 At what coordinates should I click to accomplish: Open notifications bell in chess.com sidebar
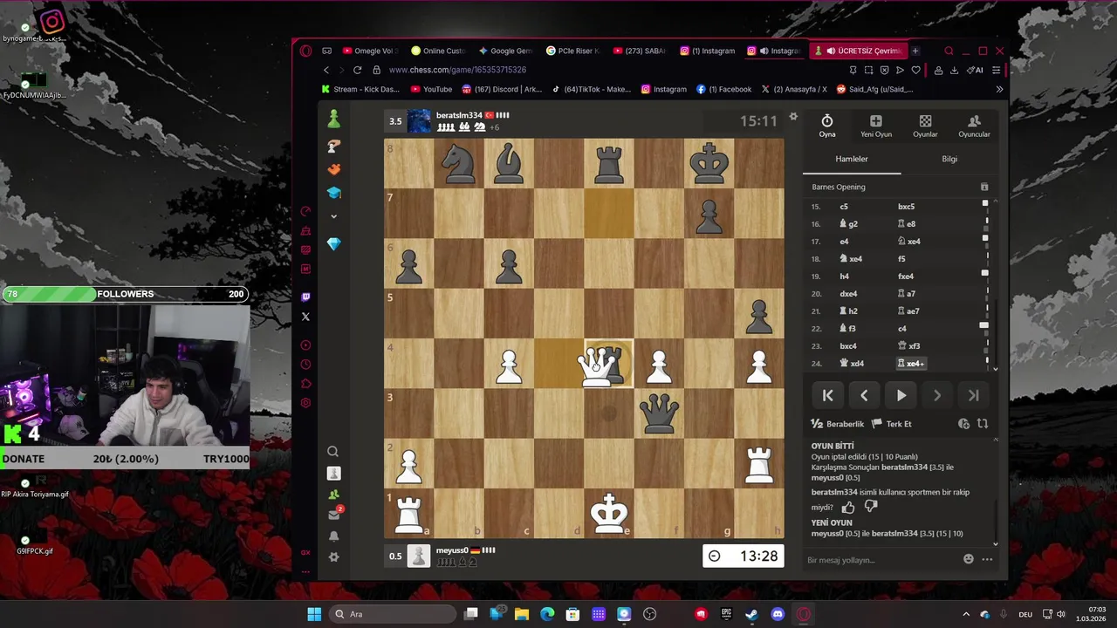(333, 536)
